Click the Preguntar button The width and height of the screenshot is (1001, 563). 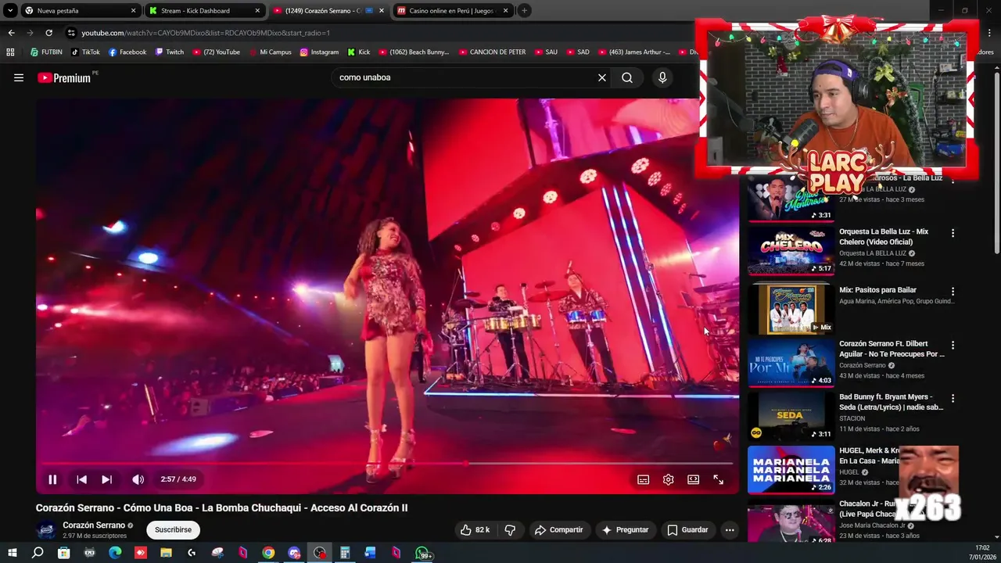(x=624, y=529)
